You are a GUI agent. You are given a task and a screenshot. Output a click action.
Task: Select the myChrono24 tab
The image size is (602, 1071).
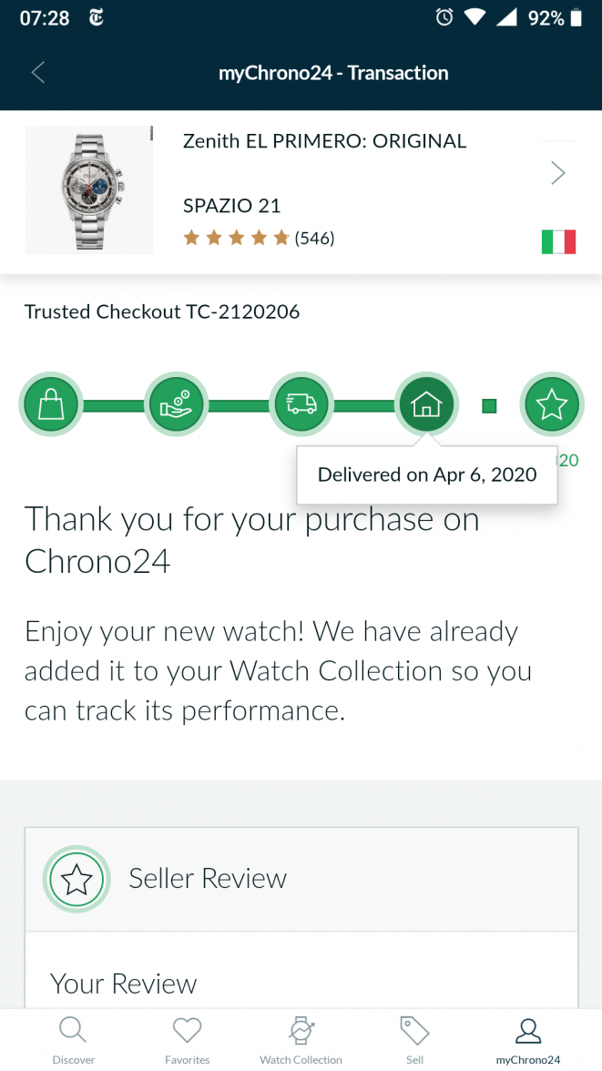528,1040
